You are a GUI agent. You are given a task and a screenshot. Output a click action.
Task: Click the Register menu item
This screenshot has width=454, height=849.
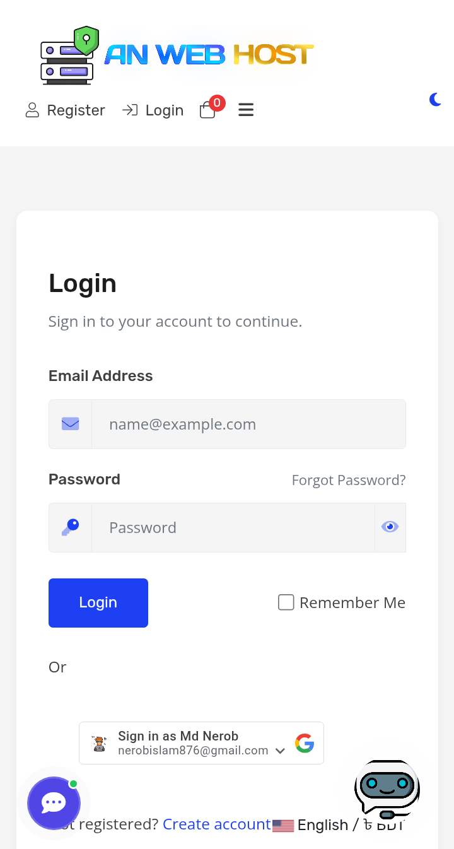pos(66,110)
